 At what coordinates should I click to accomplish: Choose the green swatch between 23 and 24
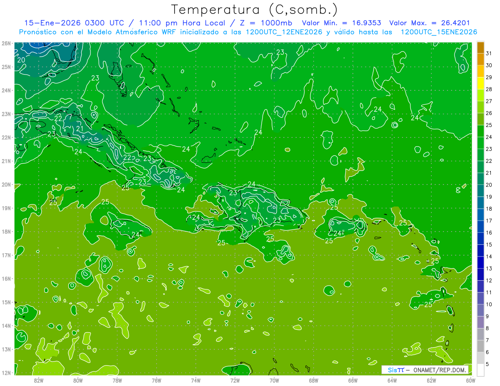480,143
